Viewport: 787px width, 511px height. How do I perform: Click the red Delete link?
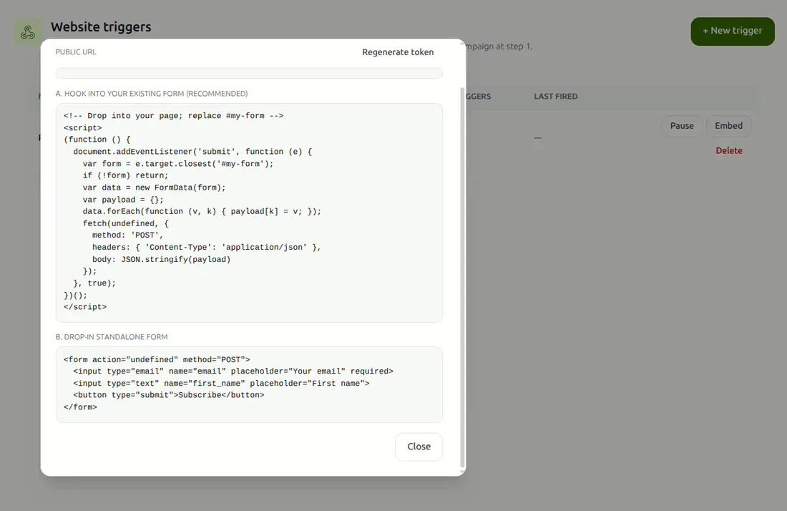coord(729,150)
